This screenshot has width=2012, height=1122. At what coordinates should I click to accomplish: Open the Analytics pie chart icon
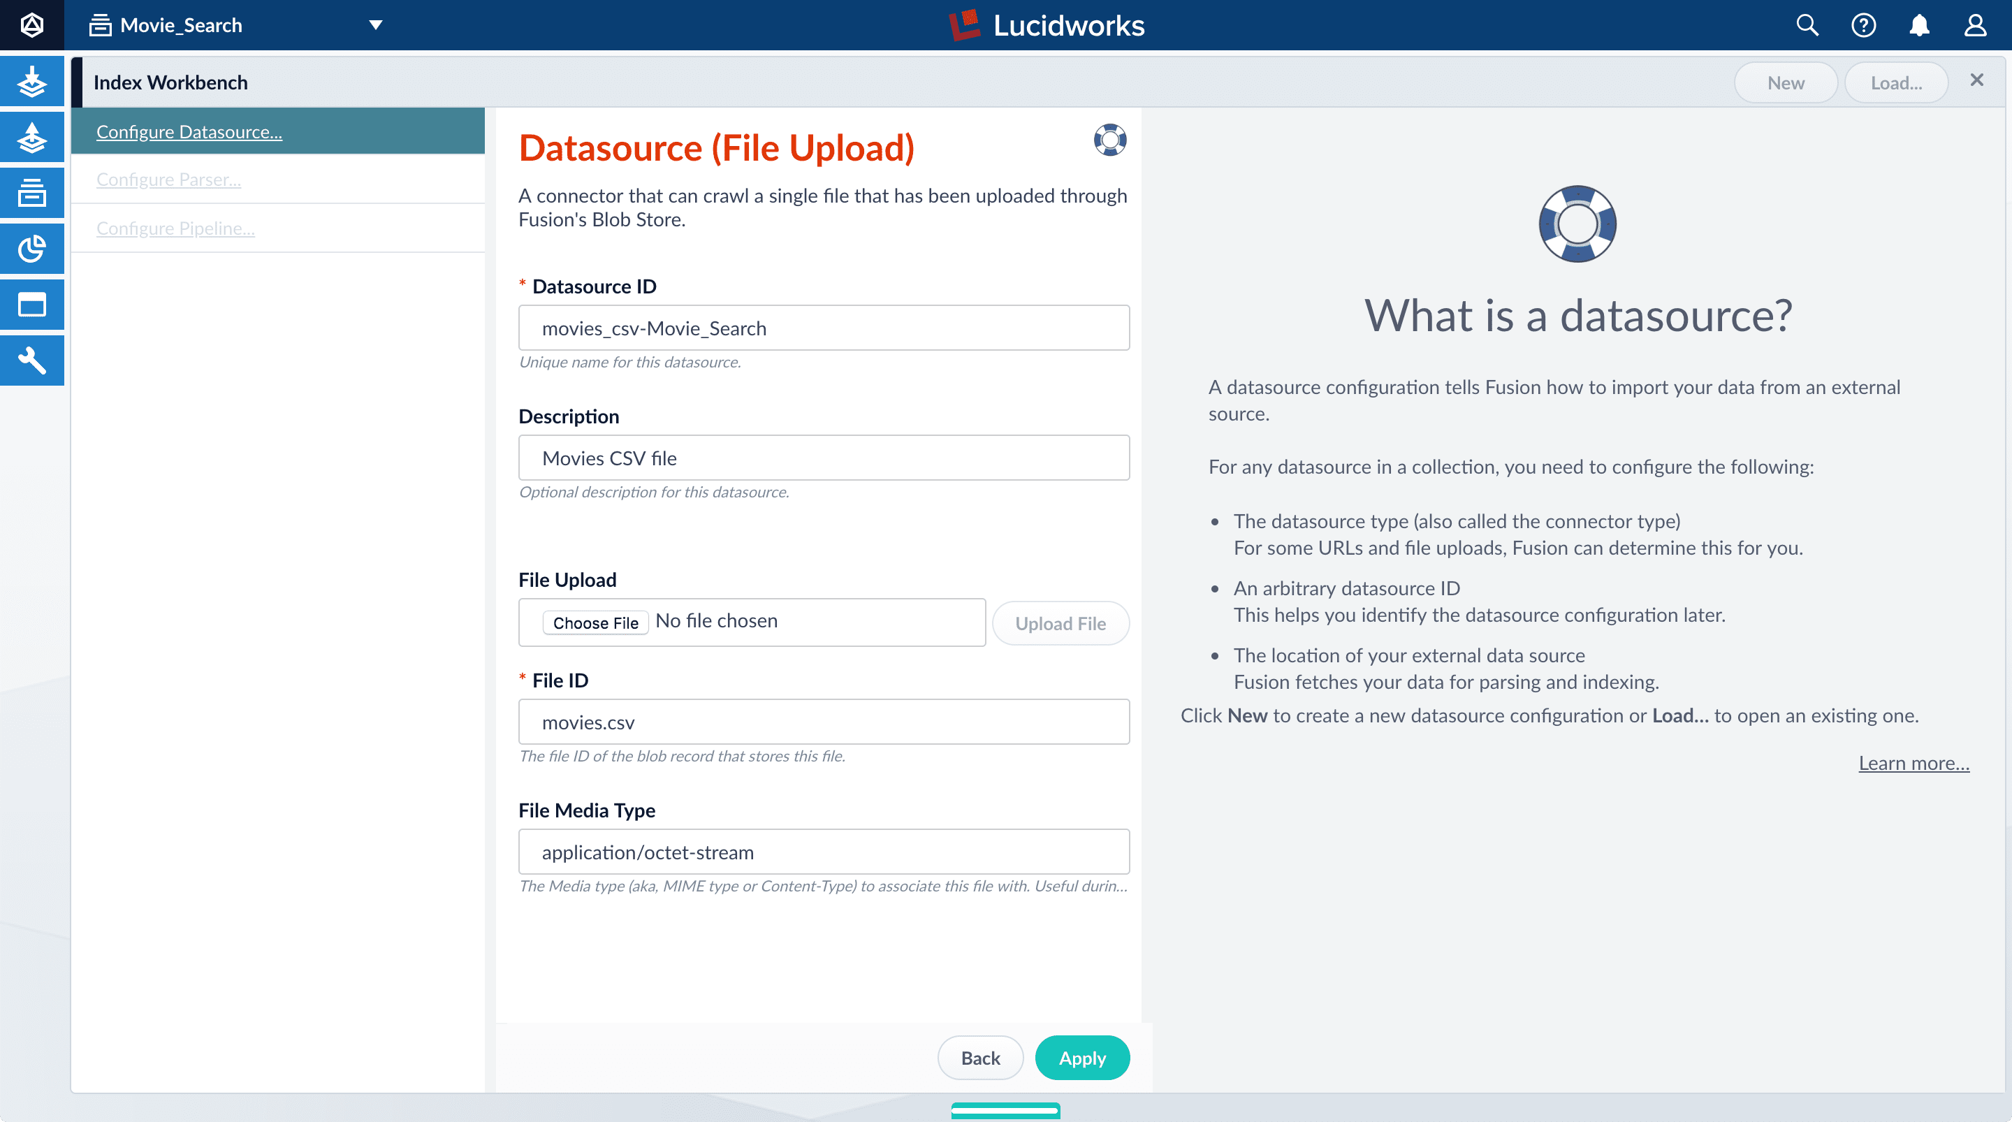click(31, 249)
